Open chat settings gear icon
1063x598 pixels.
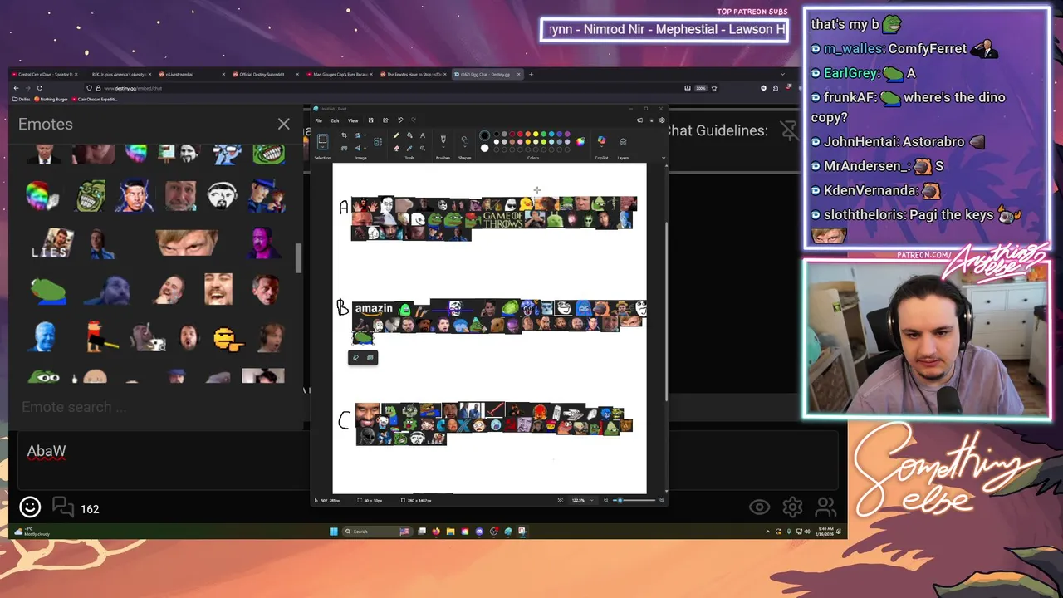792,507
